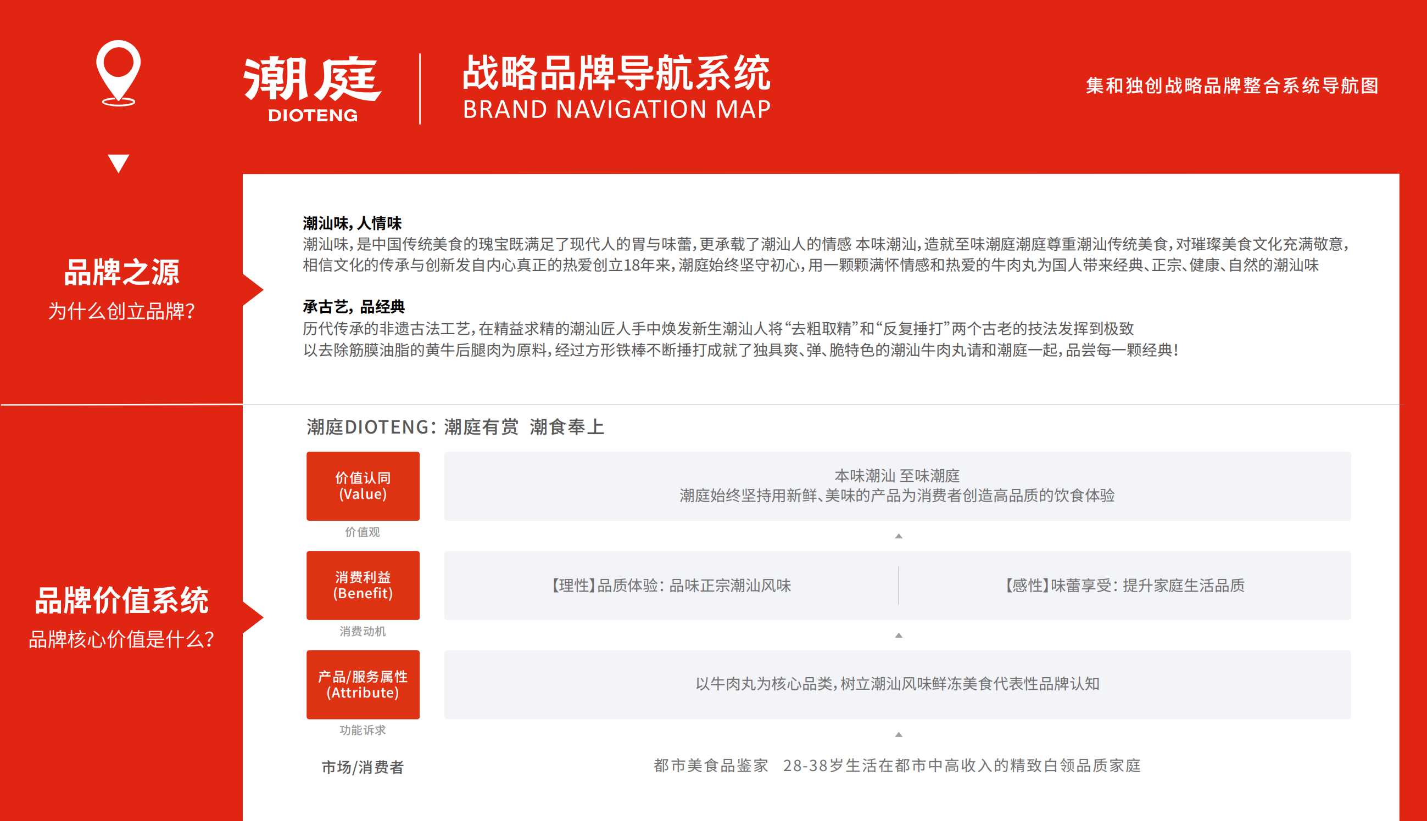The width and height of the screenshot is (1427, 821).
Task: Click the 战略品牌导航系统 title
Action: (x=616, y=73)
